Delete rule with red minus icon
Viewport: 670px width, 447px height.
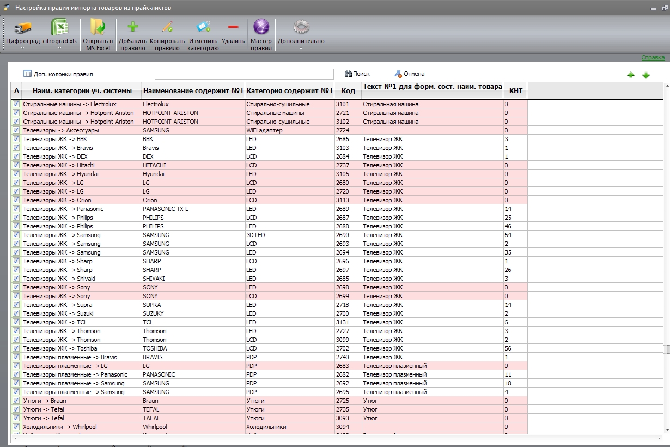[233, 27]
